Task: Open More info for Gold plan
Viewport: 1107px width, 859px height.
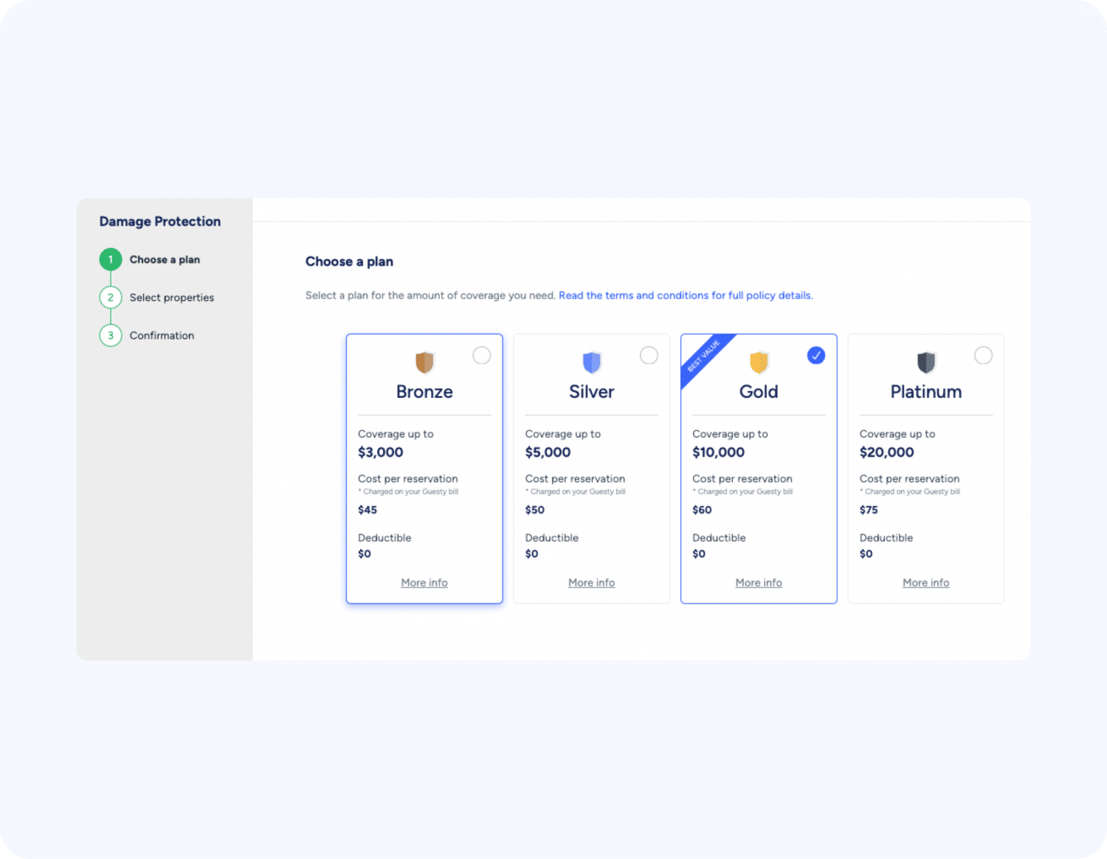Action: click(x=759, y=583)
